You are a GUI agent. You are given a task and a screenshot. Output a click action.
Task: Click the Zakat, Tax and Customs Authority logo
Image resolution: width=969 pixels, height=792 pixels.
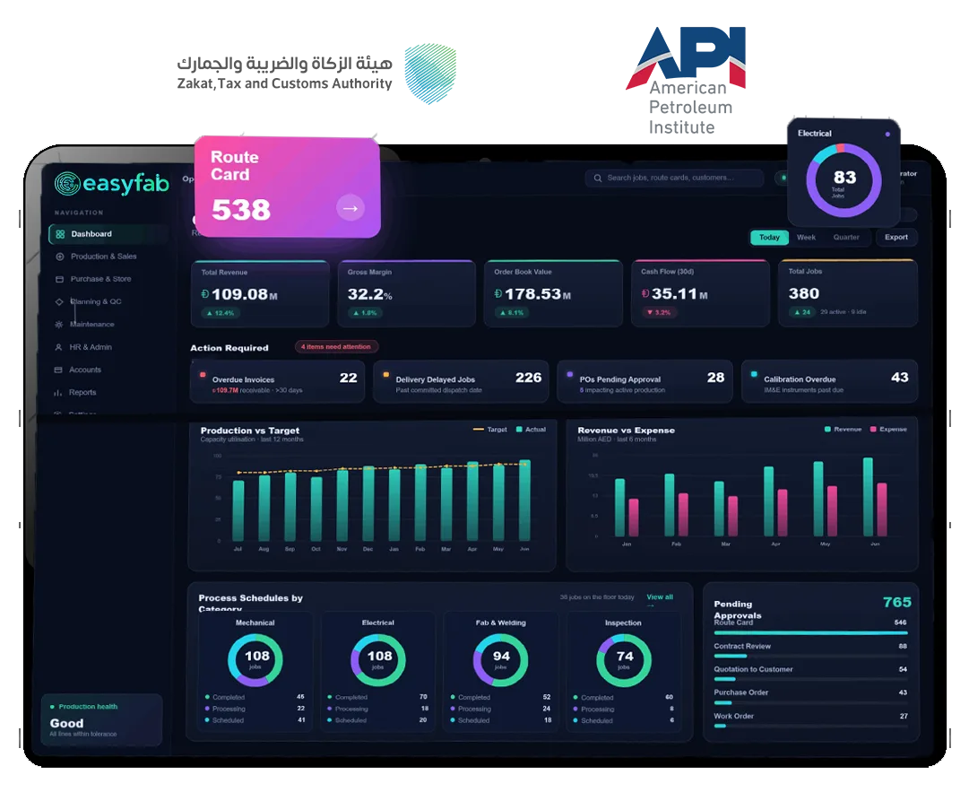316,74
